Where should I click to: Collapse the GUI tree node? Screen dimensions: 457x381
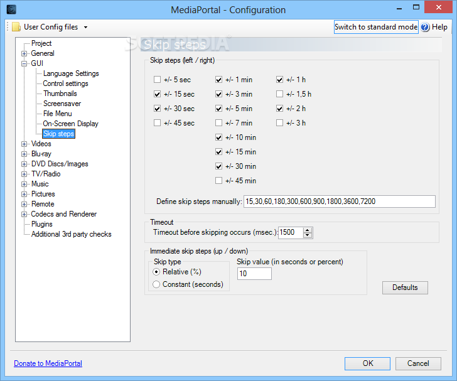[24, 63]
